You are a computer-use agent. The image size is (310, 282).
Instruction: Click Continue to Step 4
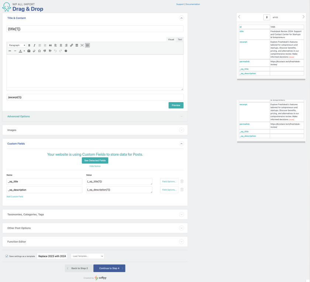tap(109, 268)
